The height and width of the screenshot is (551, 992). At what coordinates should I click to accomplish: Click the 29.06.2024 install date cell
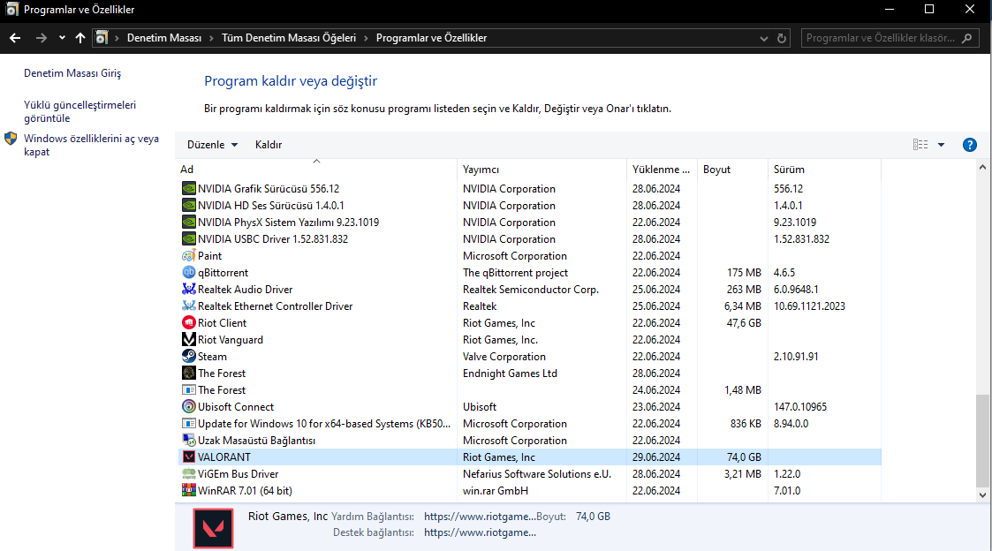click(x=656, y=457)
